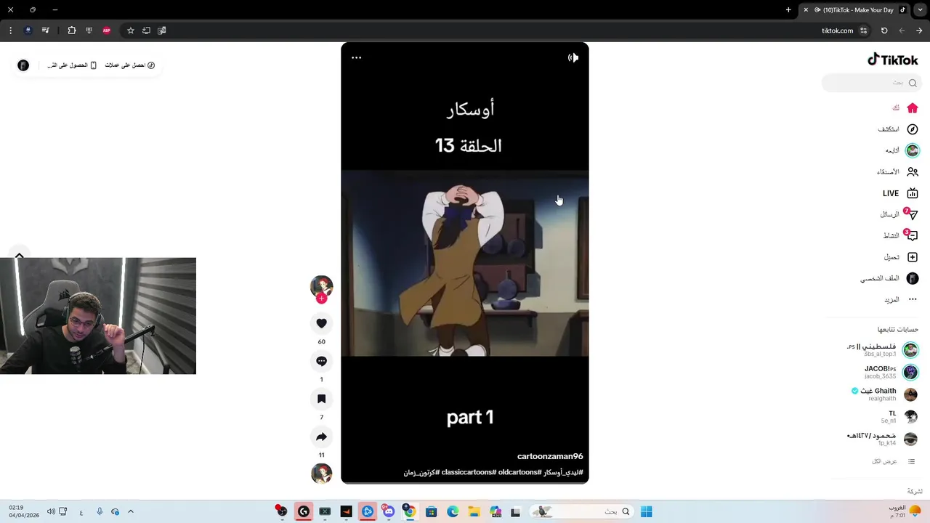Open the cartoonzaman96 creator avatar
Viewport: 930px width, 523px height.
321,286
